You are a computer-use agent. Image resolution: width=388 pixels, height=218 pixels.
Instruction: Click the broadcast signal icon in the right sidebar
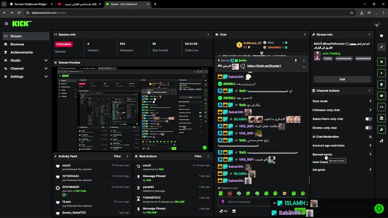(x=381, y=107)
